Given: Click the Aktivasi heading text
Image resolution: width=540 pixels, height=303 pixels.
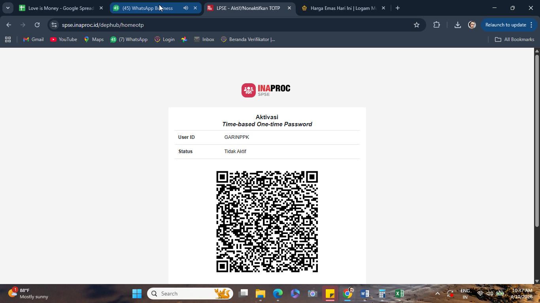Looking at the screenshot, I should coord(267,117).
